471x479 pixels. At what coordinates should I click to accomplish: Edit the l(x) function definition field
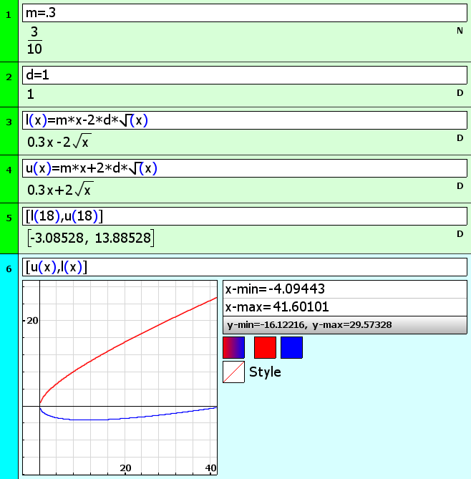tap(244, 120)
